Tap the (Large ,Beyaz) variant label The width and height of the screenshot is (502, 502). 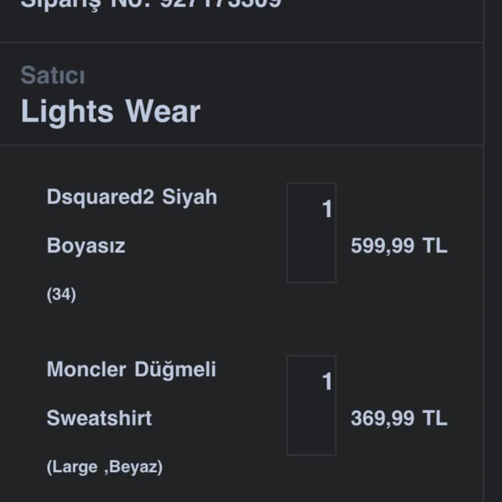[105, 467]
